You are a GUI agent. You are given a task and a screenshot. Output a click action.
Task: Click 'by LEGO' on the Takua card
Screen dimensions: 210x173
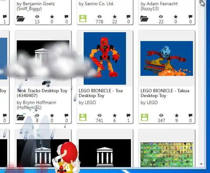pos(149,102)
